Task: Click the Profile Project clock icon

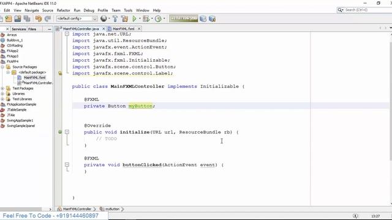Action: click(x=158, y=19)
